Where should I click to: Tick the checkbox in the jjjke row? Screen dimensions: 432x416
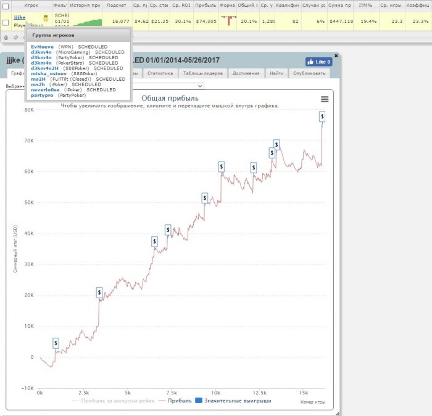tap(6, 23)
